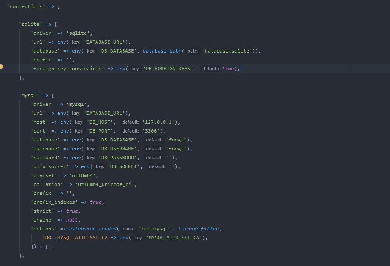Click the 'sqlite' key opening the sqlite array

point(31,24)
